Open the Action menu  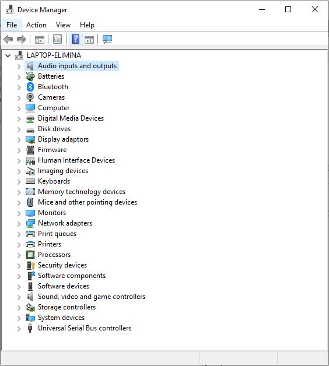[36, 25]
